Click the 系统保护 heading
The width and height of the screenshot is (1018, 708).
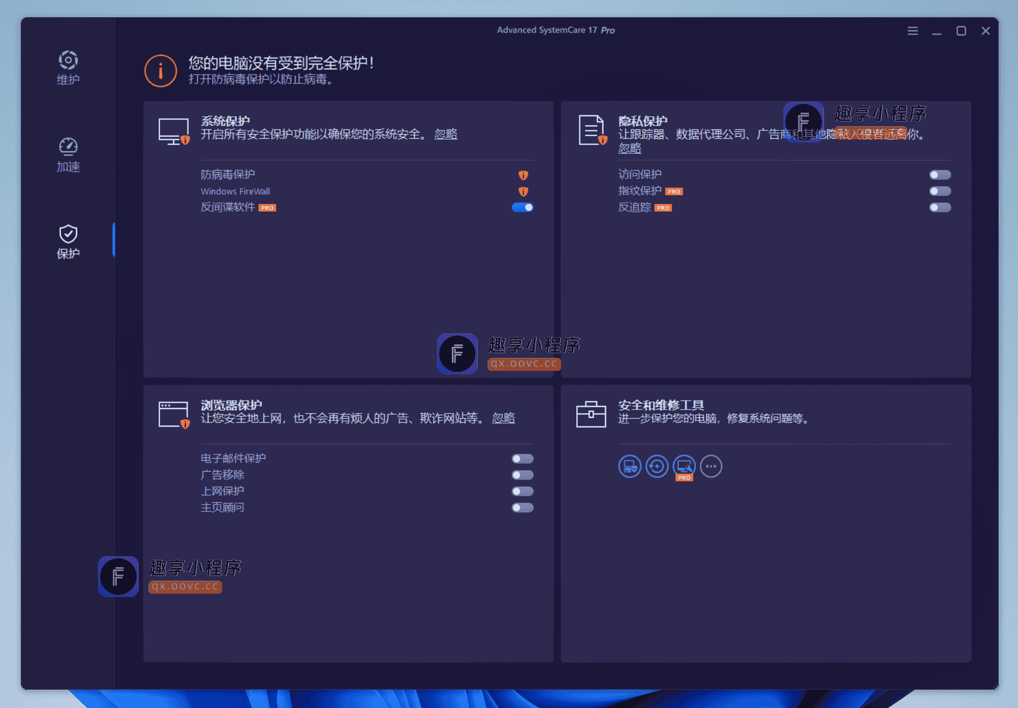click(225, 121)
